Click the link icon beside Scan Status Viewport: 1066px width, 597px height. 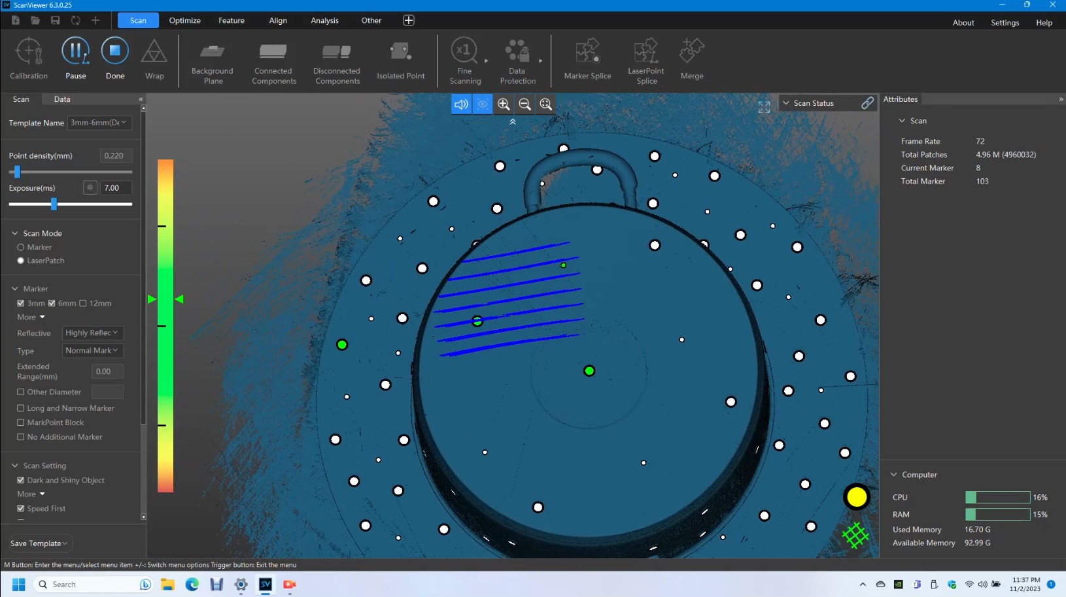pyautogui.click(x=867, y=103)
